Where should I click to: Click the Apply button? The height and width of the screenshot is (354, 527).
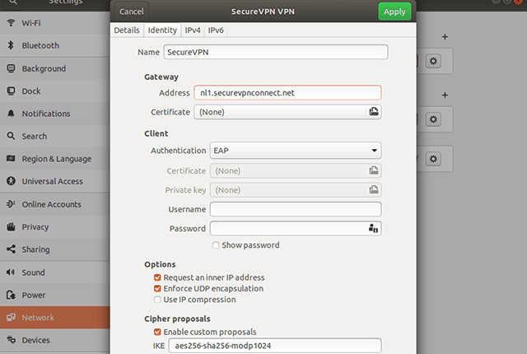pyautogui.click(x=394, y=12)
